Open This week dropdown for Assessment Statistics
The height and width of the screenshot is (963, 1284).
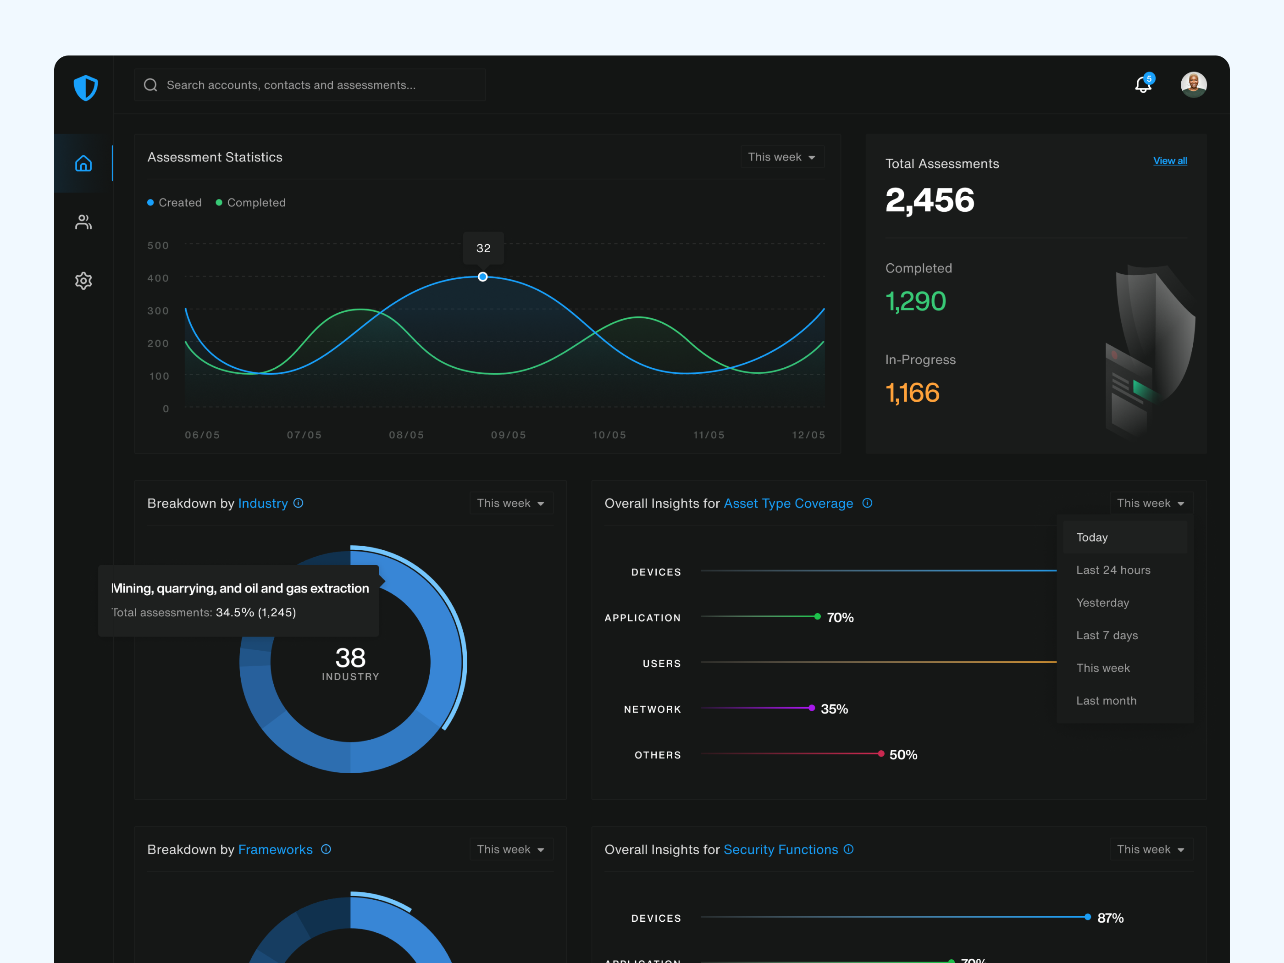point(782,157)
